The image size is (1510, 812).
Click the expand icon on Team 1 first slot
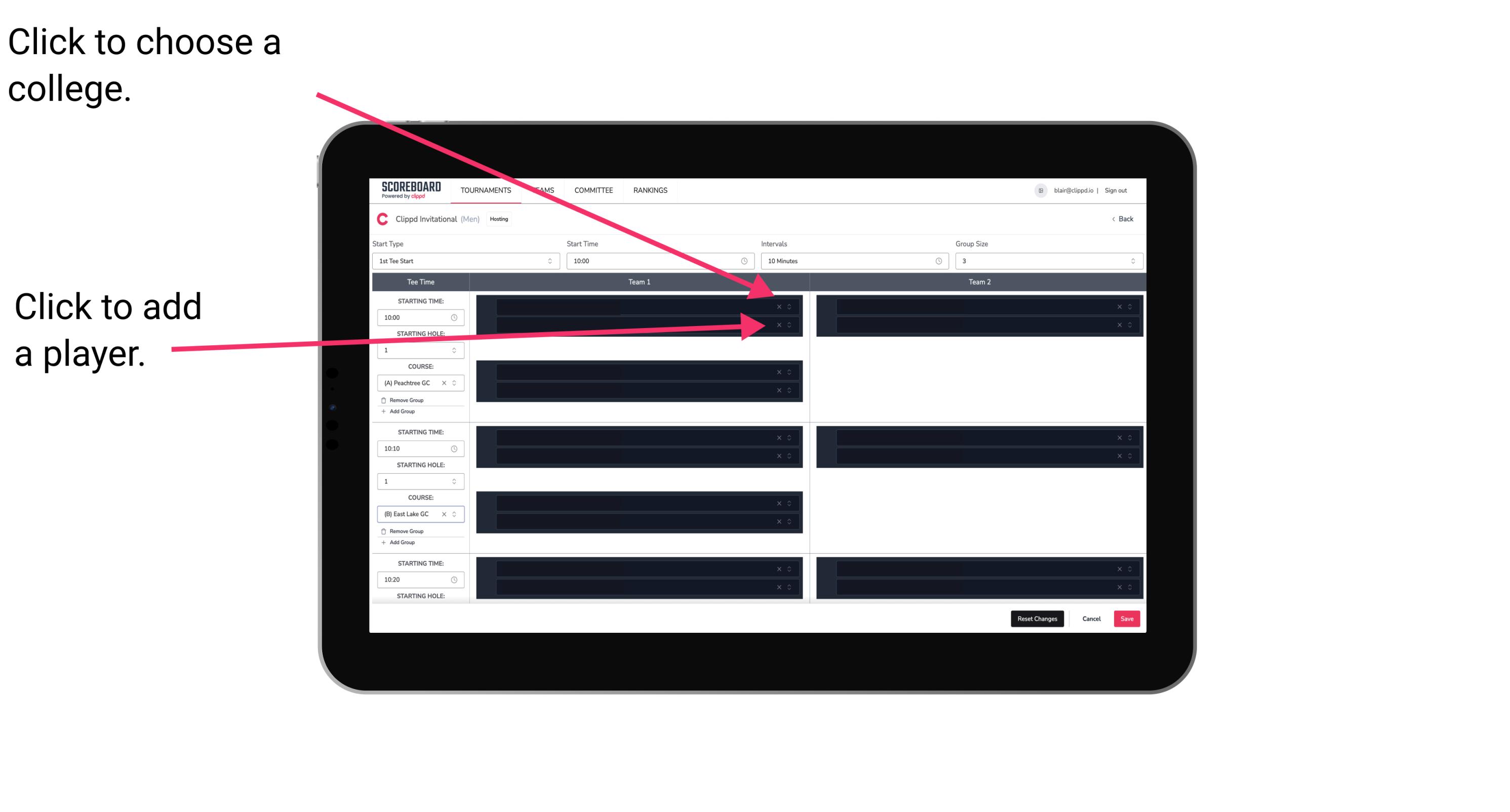(792, 306)
